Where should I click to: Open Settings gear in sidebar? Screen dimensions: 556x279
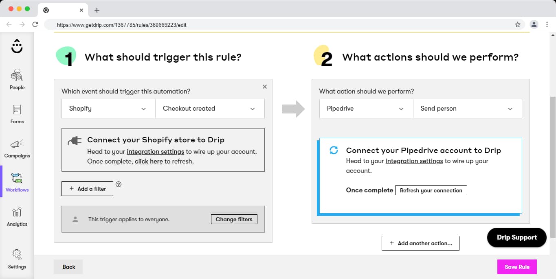(x=17, y=259)
